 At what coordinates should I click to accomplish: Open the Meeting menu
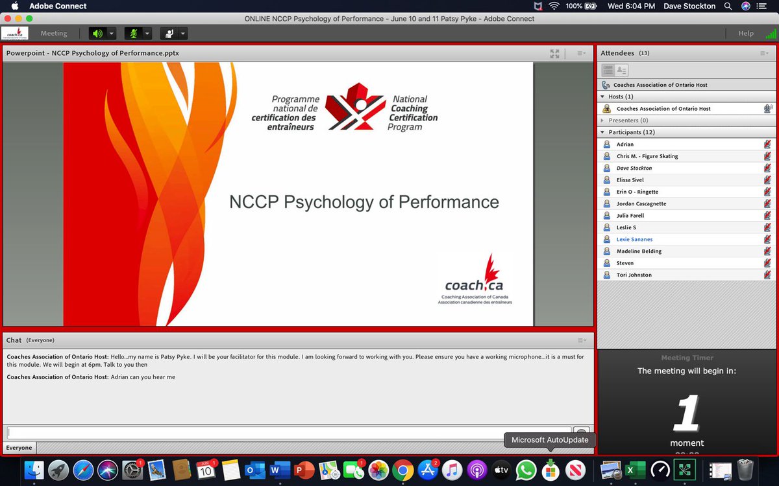[54, 33]
